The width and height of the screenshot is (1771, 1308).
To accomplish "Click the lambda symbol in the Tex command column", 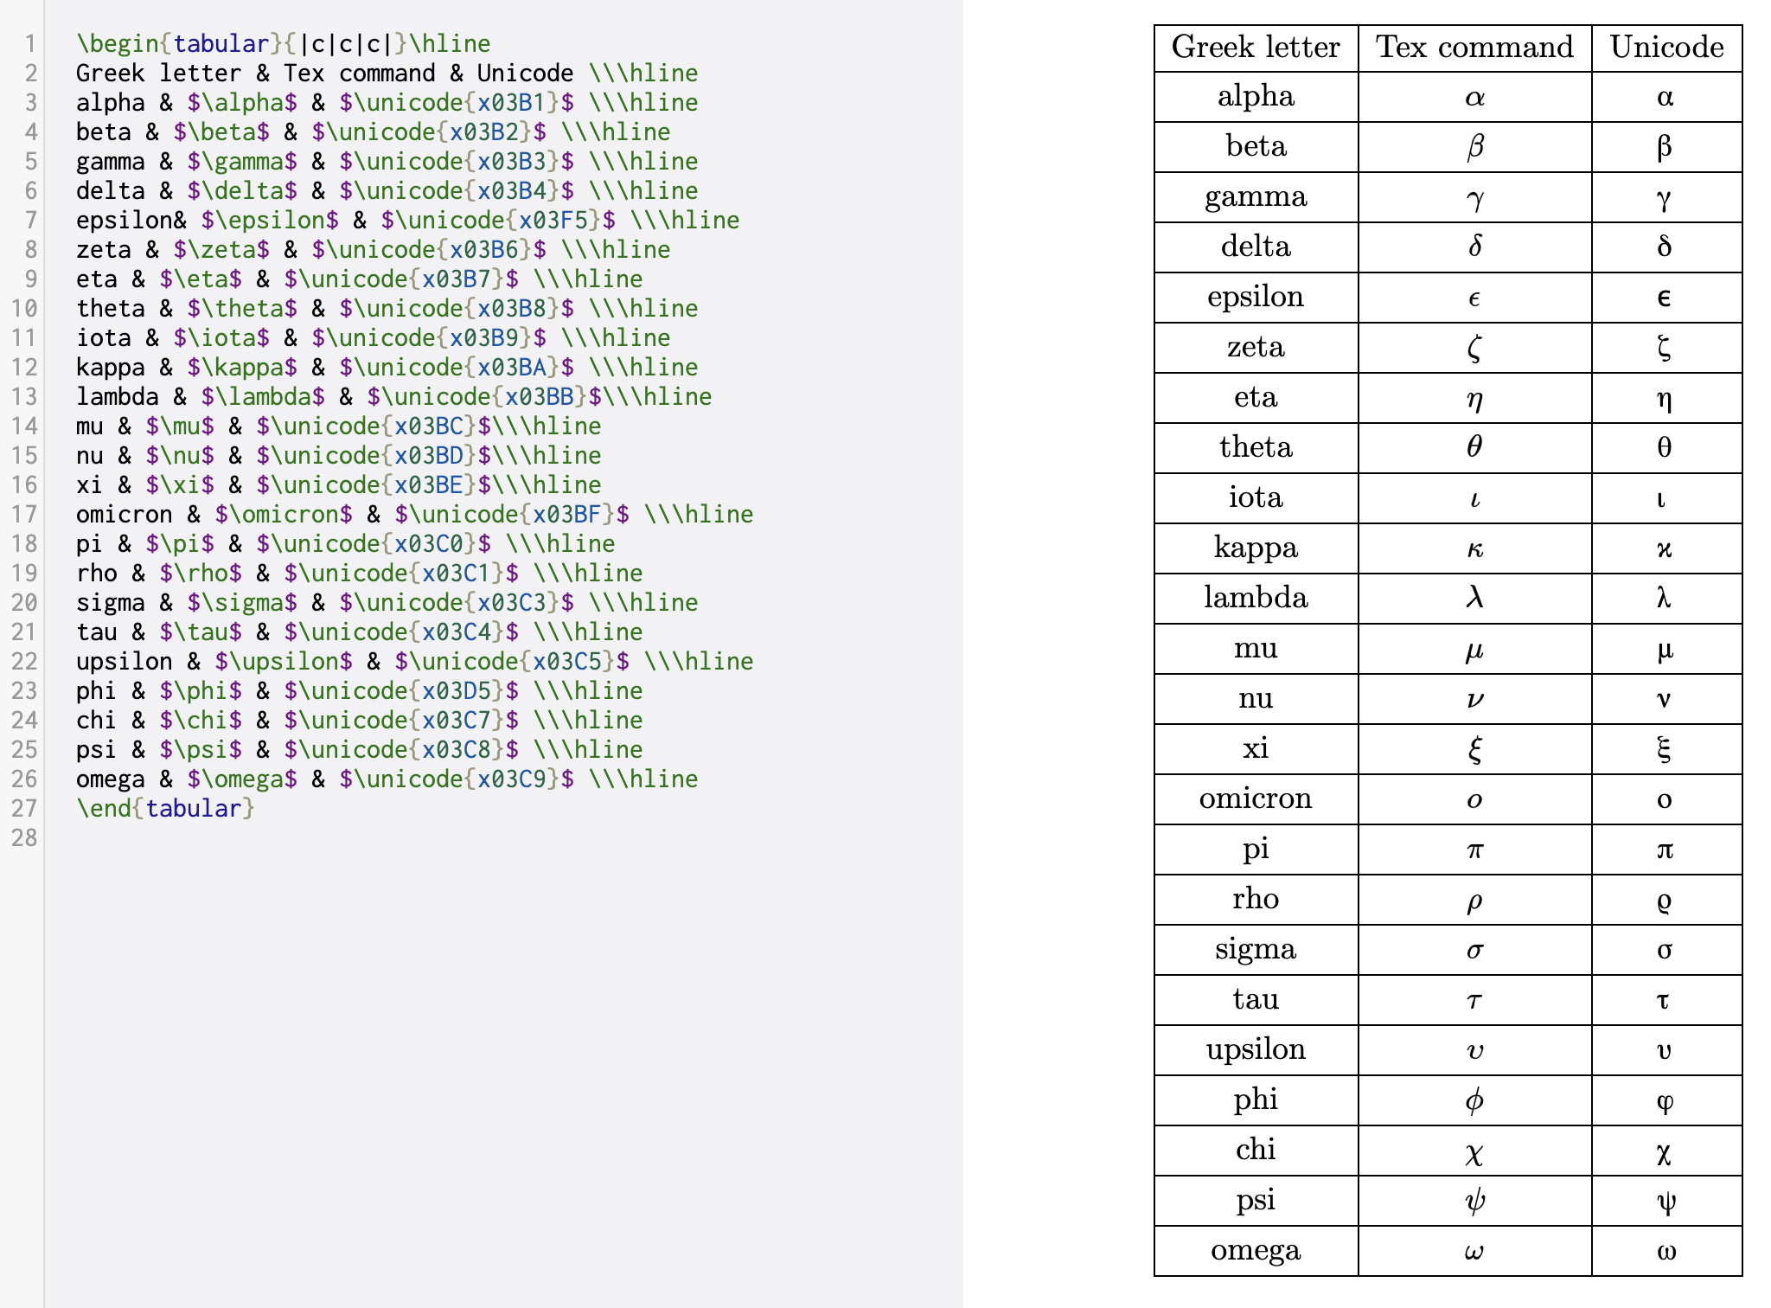I will 1474,597.
